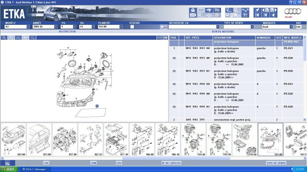307x172 pixels.
Task: Click the RÉF. PIÈCE column header
Action: pyautogui.click(x=198, y=37)
